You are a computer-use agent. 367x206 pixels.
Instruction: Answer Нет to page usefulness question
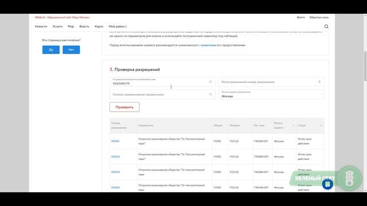pos(71,50)
